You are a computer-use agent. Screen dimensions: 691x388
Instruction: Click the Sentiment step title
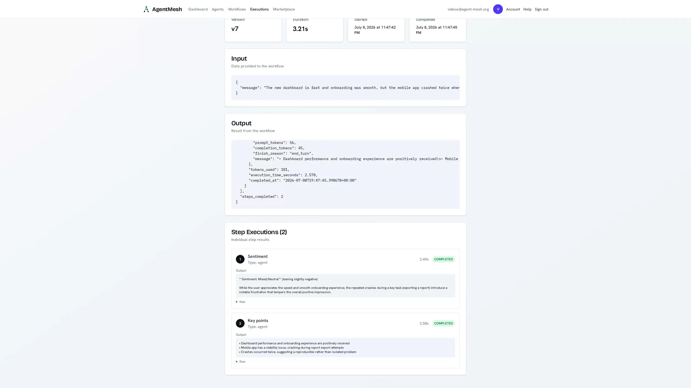258,257
